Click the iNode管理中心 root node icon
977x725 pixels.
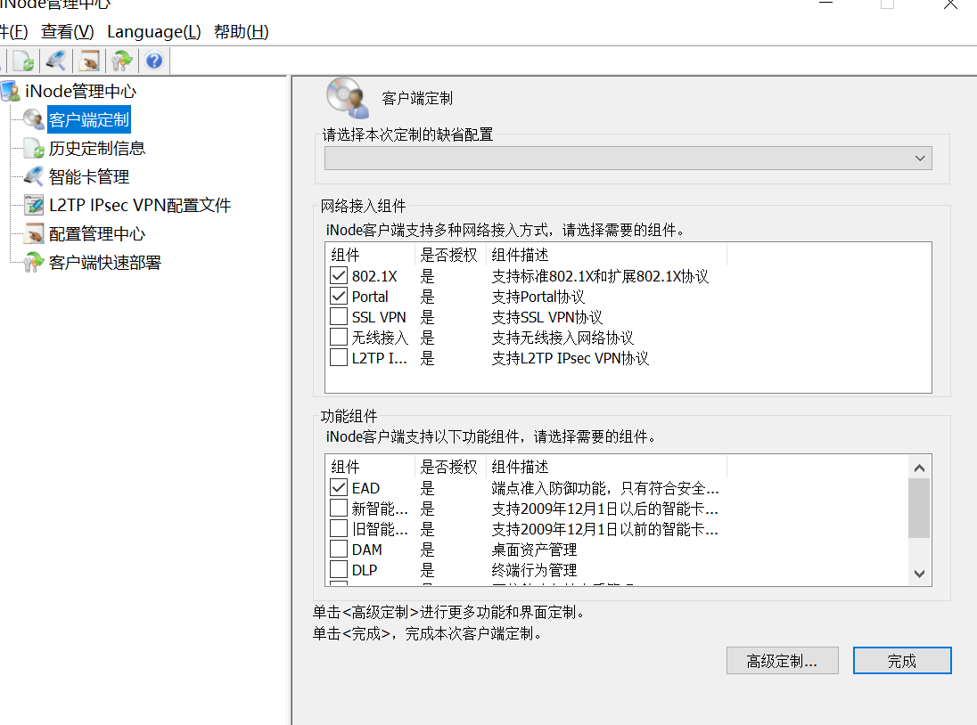(10, 91)
